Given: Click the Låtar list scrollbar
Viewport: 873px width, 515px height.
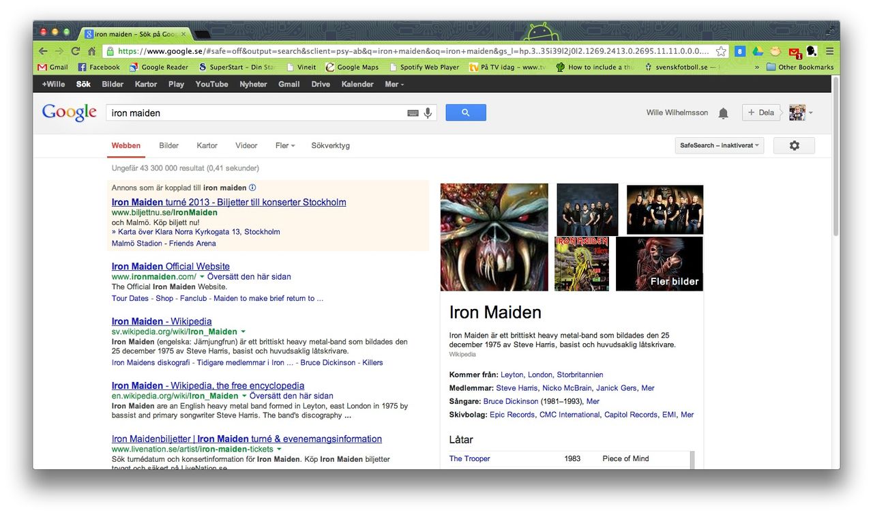Looking at the screenshot, I should pyautogui.click(x=692, y=460).
